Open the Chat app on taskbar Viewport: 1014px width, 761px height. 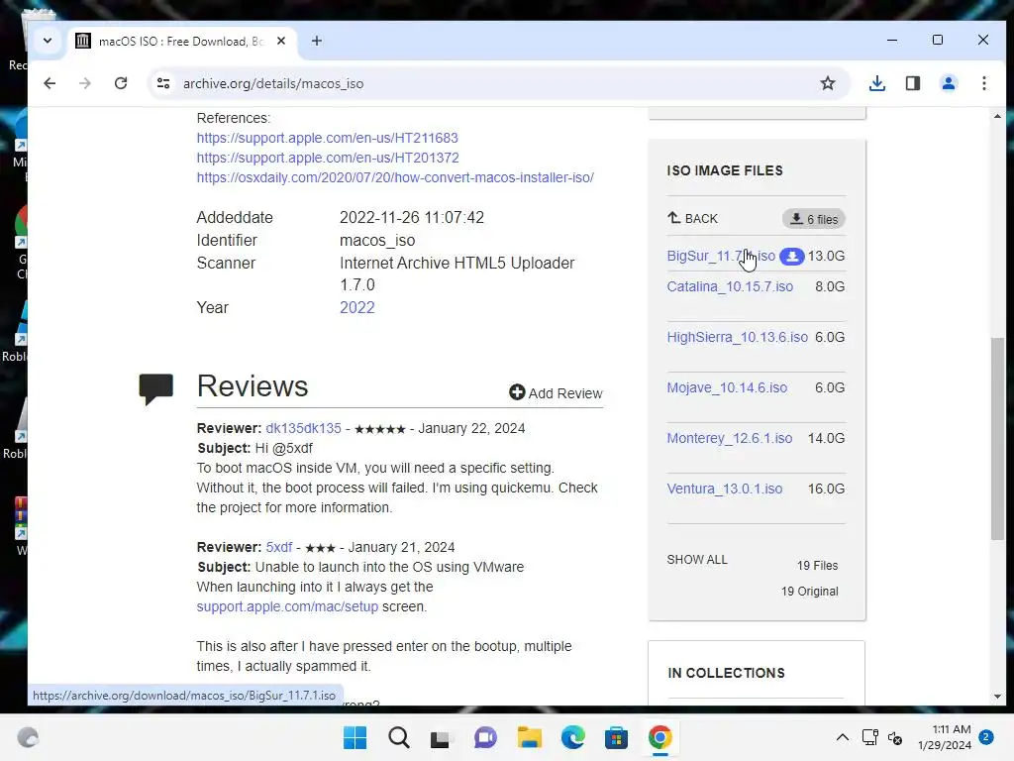pyautogui.click(x=485, y=737)
